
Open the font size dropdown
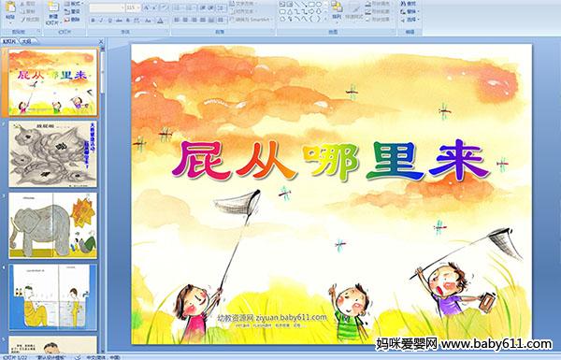point(138,7)
